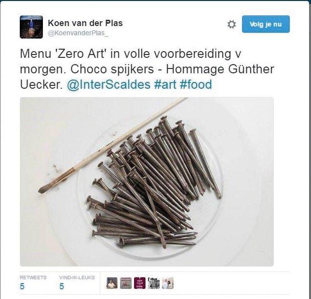311x299 pixels.
Task: Open the @InterScaldes mention link
Action: point(108,84)
